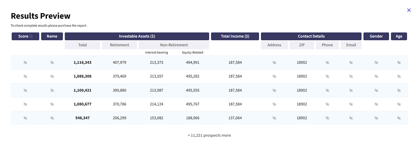Click hidden gender icon in second row
The width and height of the screenshot is (419, 149).
[x=376, y=76]
